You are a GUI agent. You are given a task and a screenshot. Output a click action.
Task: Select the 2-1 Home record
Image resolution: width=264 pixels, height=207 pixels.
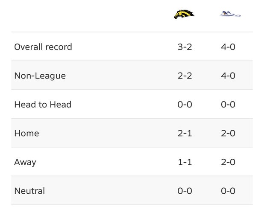pyautogui.click(x=185, y=134)
